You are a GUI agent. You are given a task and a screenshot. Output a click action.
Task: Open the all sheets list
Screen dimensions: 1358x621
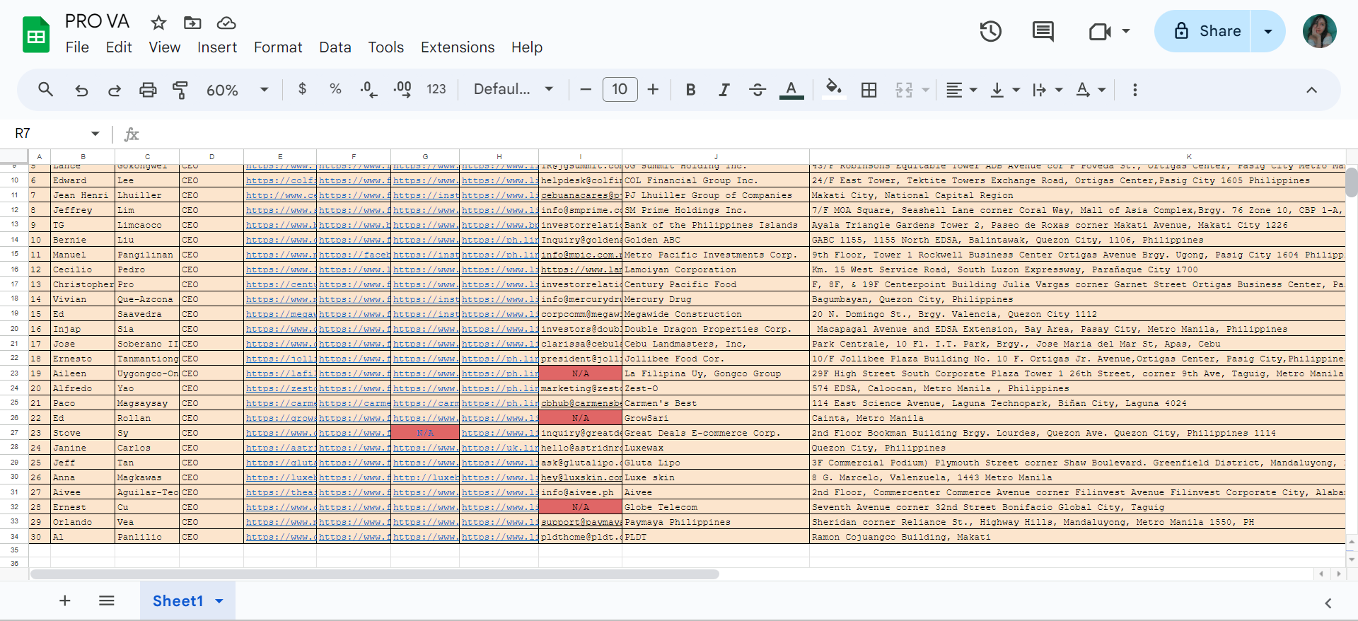(x=107, y=600)
